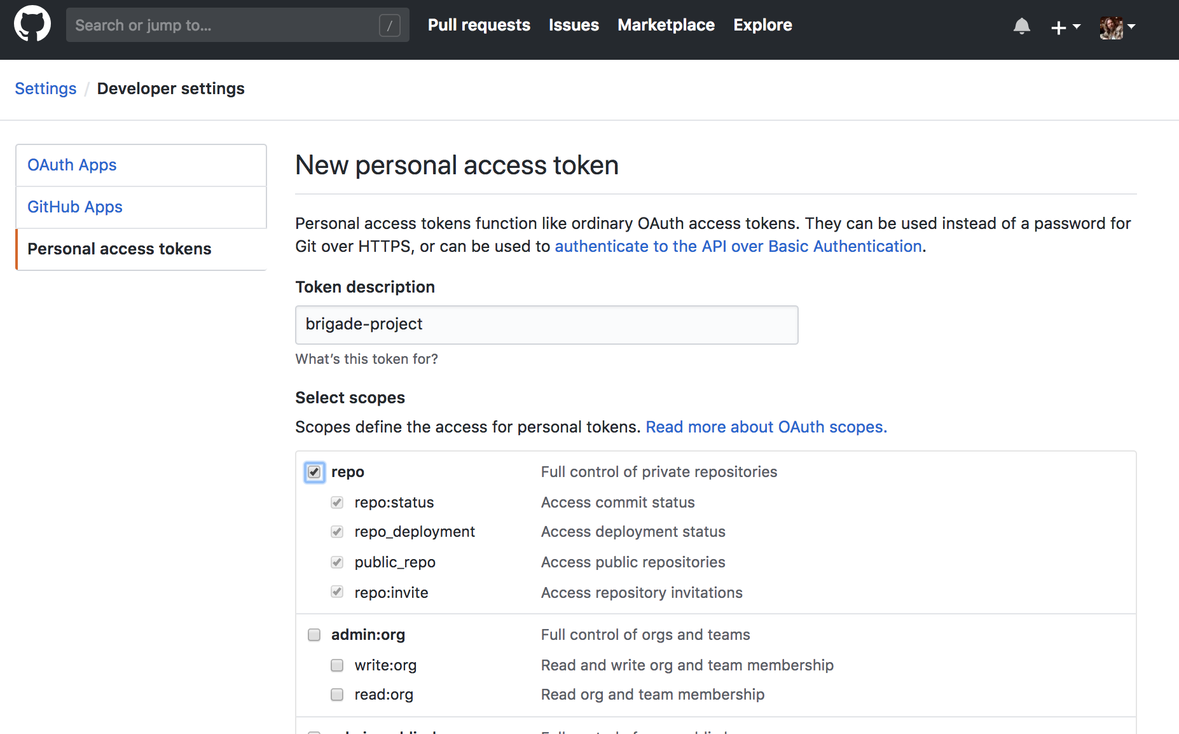Open Read more about OAuth scopes
1179x734 pixels.
coord(766,427)
